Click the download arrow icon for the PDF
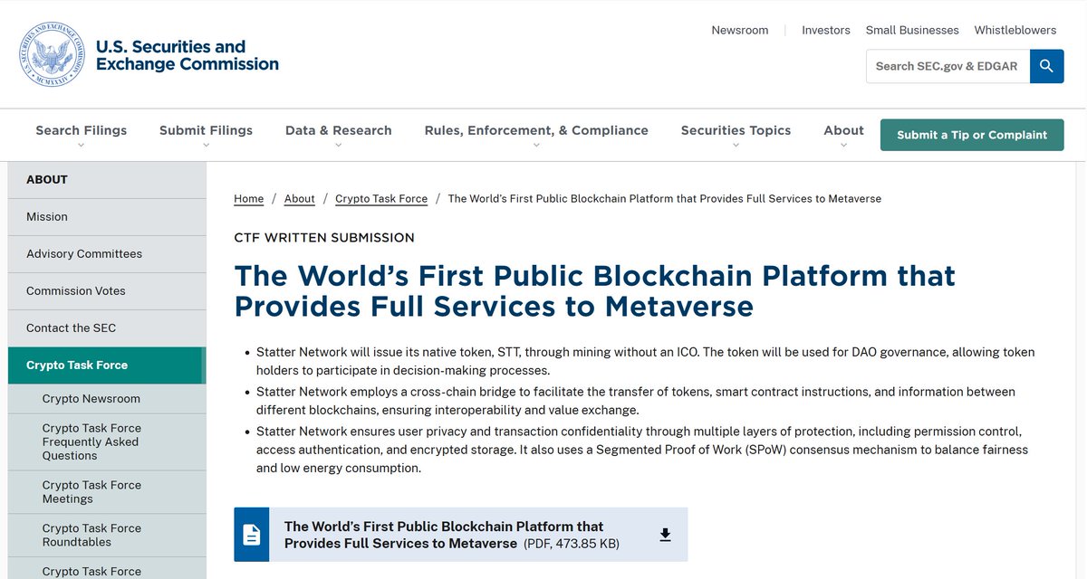This screenshot has height=579, width=1087. (x=665, y=535)
